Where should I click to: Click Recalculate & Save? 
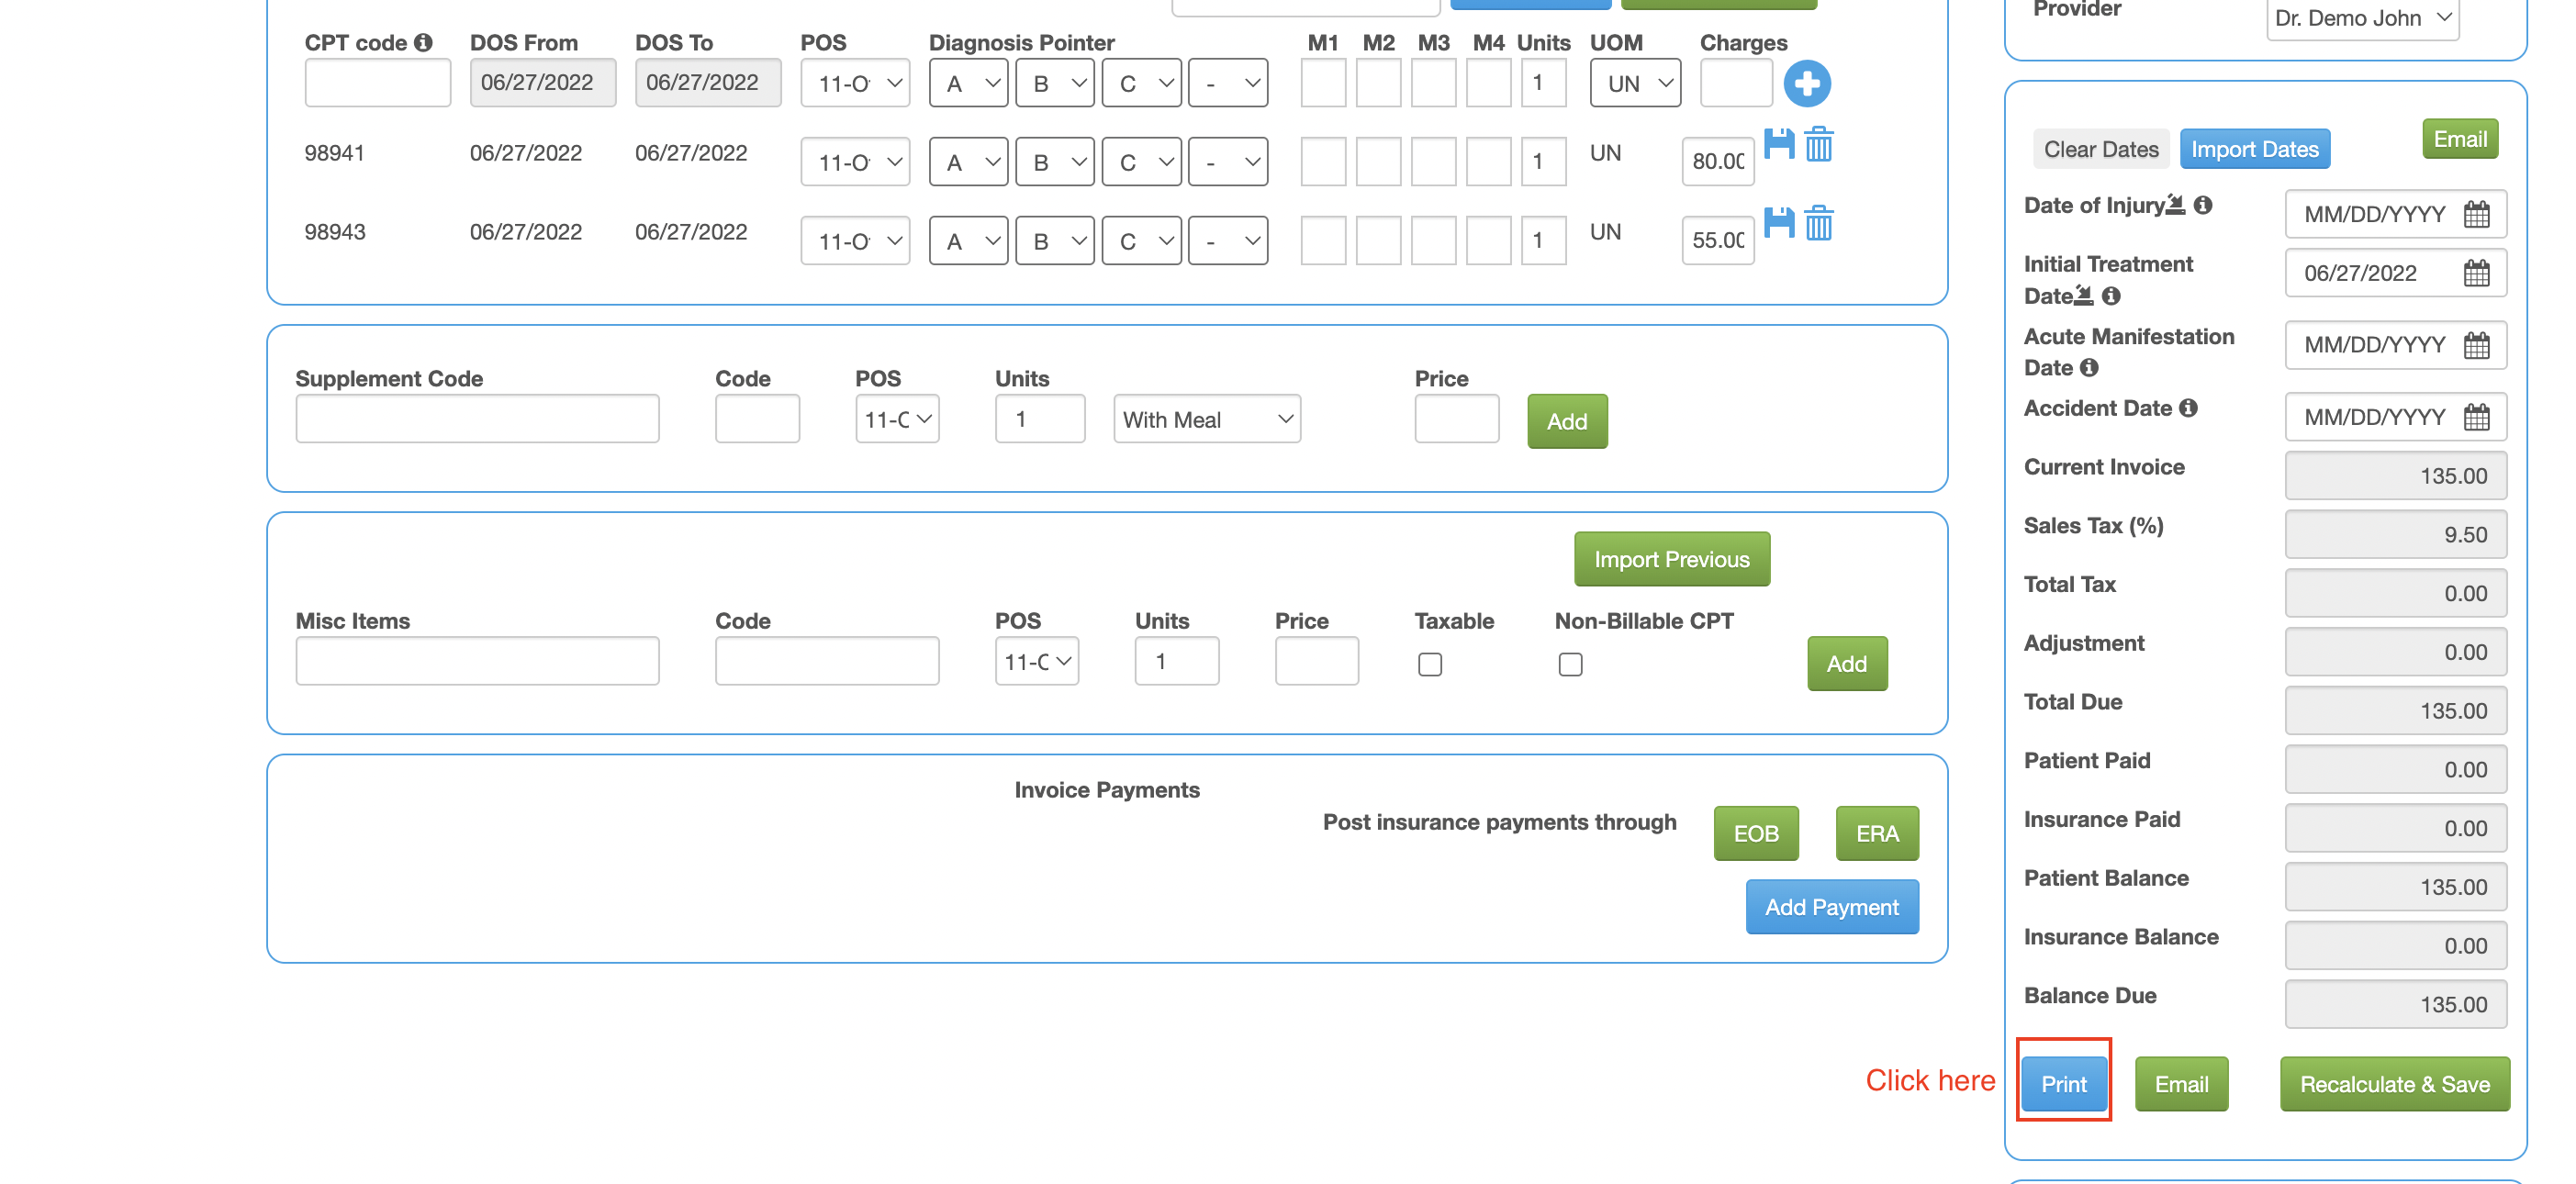[2394, 1083]
